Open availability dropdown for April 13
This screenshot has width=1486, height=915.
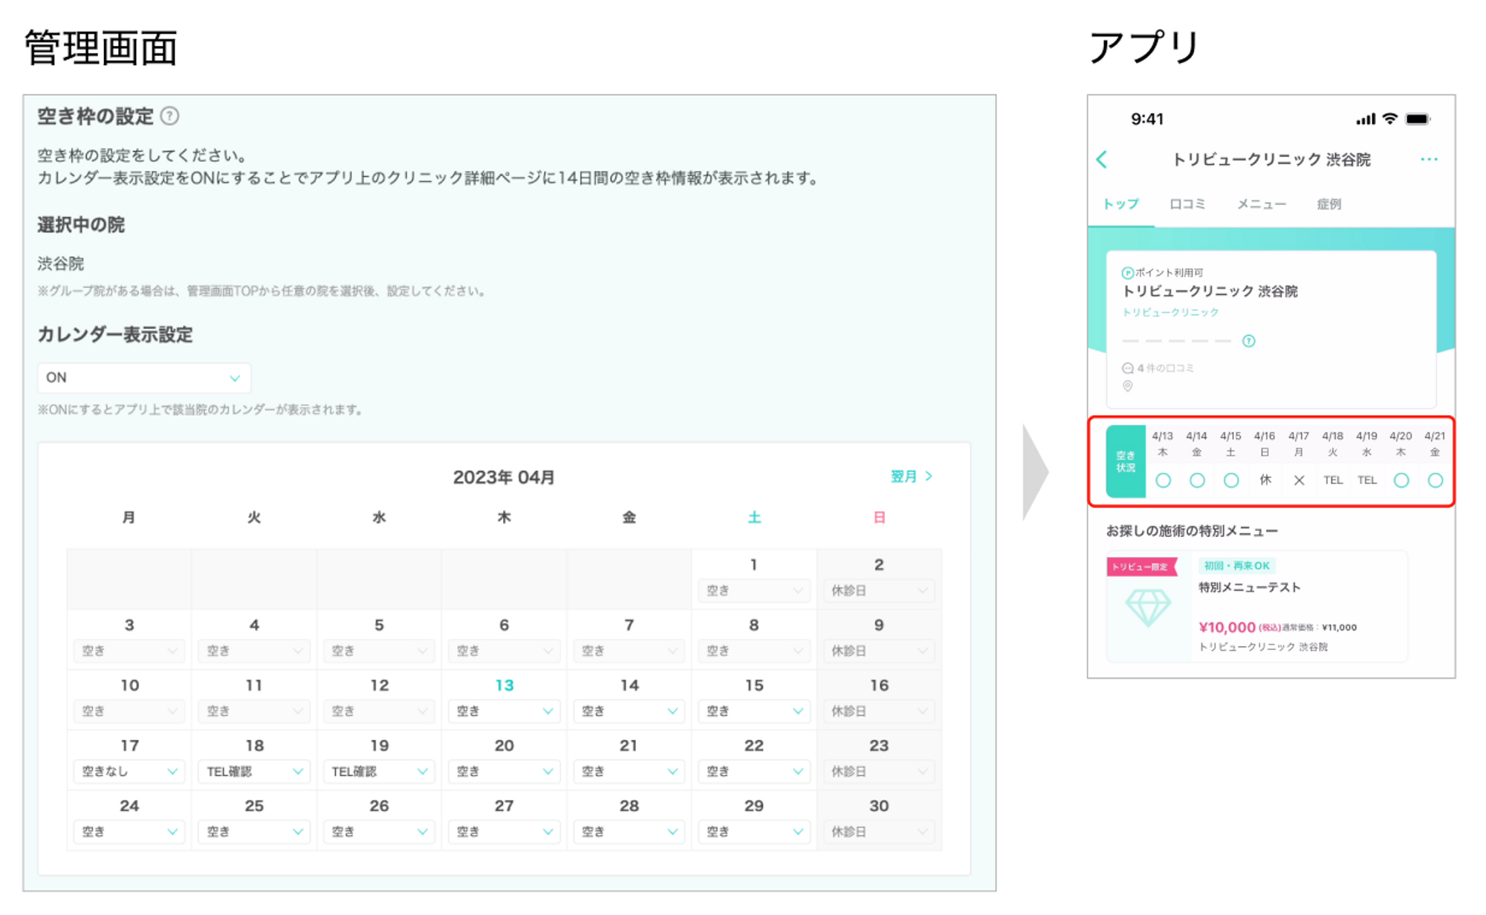coord(504,712)
